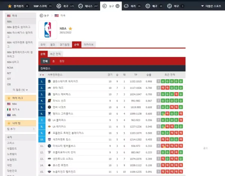Select the hockey puck sport icon

(126, 6)
